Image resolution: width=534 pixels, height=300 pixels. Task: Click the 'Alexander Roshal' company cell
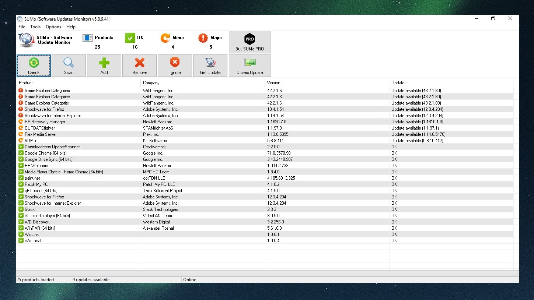coord(158,228)
